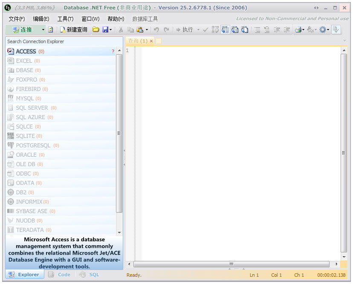Open the 窗口(W) menu

[x=90, y=19]
